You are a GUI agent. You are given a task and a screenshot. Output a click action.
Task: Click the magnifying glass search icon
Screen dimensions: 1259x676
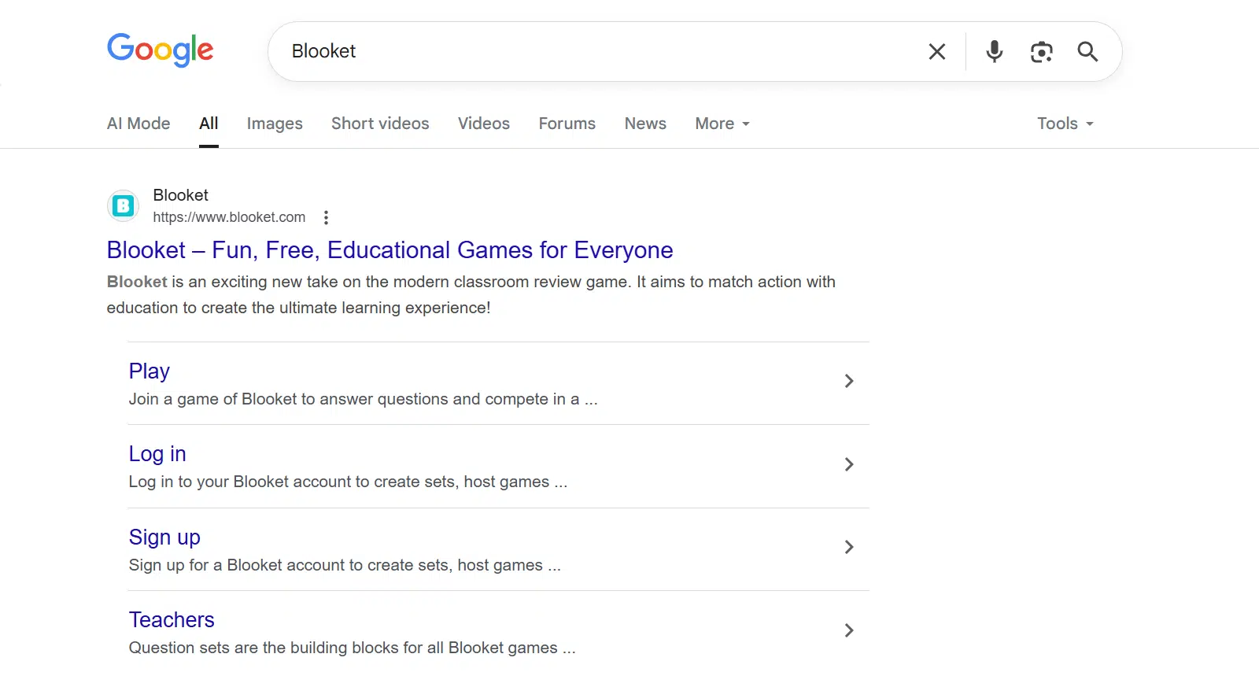coord(1087,52)
